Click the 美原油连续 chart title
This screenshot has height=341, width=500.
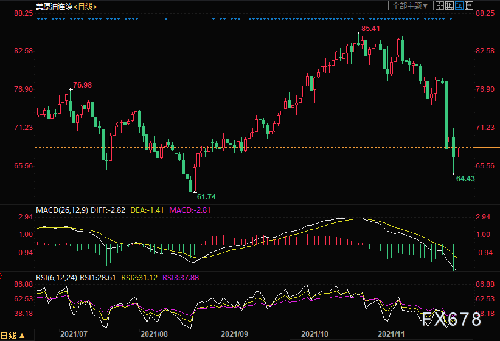click(x=54, y=6)
